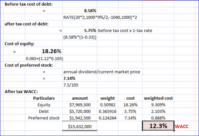The image size is (199, 136).
Task: Click the 'amount' column header
Action: (x=80, y=98)
